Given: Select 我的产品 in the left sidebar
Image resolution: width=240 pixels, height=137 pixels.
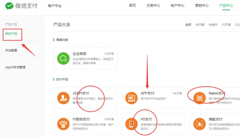Looking at the screenshot, I should tap(11, 34).
